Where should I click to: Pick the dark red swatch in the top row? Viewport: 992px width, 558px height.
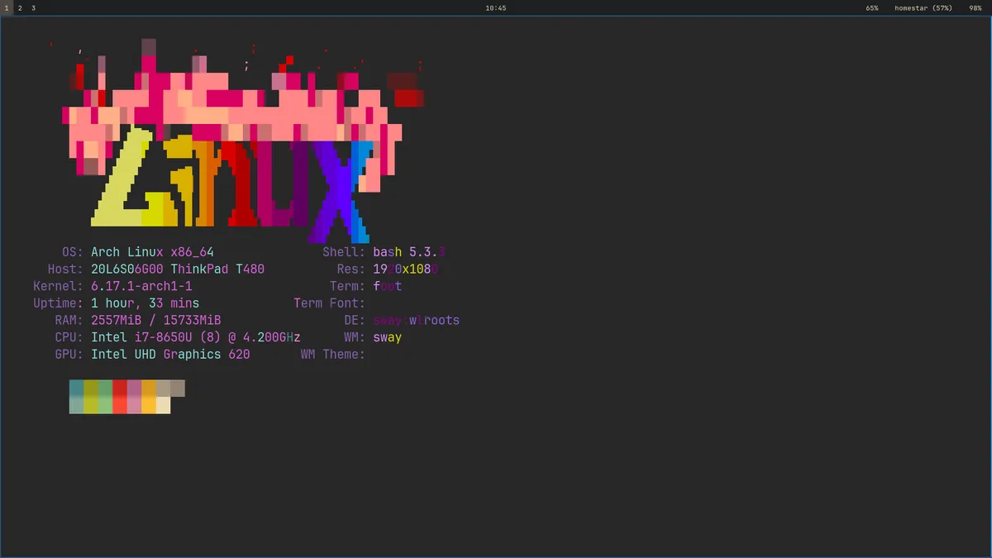(120, 389)
